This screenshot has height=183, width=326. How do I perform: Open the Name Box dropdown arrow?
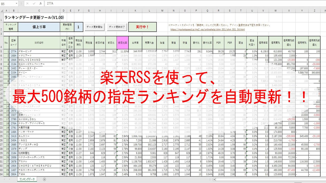(x=17, y=3)
